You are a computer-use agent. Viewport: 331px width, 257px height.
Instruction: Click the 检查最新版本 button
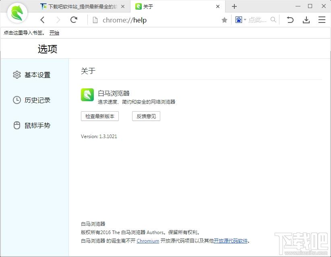point(100,116)
